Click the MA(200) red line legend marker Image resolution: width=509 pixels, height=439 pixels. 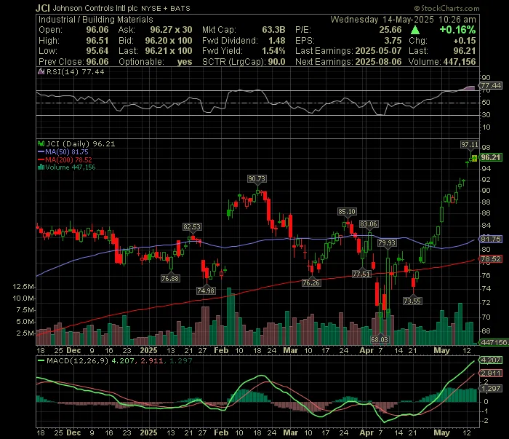click(41, 160)
